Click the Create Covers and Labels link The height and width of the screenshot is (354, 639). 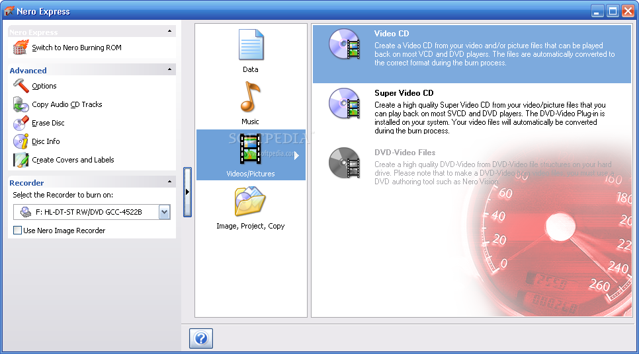[73, 160]
